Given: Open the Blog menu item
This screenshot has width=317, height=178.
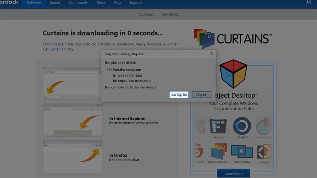Looking at the screenshot, I should pos(117,2).
